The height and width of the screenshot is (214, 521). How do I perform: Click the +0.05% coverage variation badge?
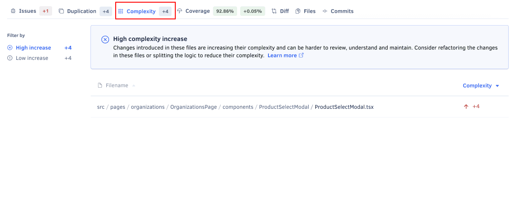click(x=253, y=11)
